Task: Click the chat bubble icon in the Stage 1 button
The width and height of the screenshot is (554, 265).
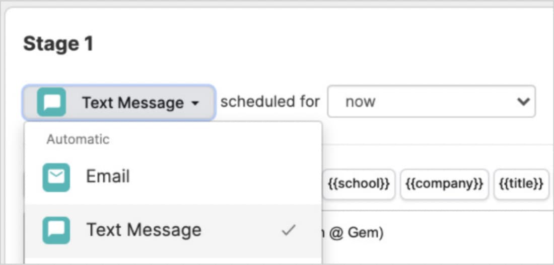Action: 51,102
